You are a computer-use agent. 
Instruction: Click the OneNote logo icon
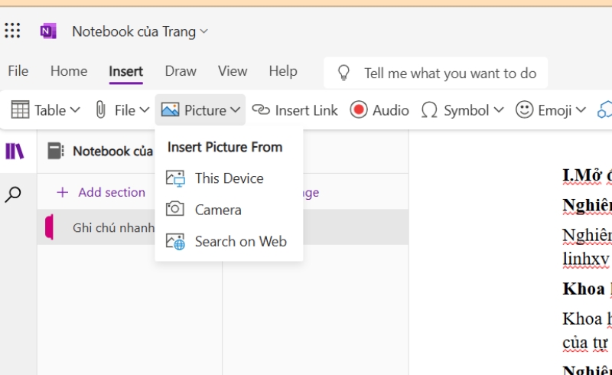(x=48, y=31)
